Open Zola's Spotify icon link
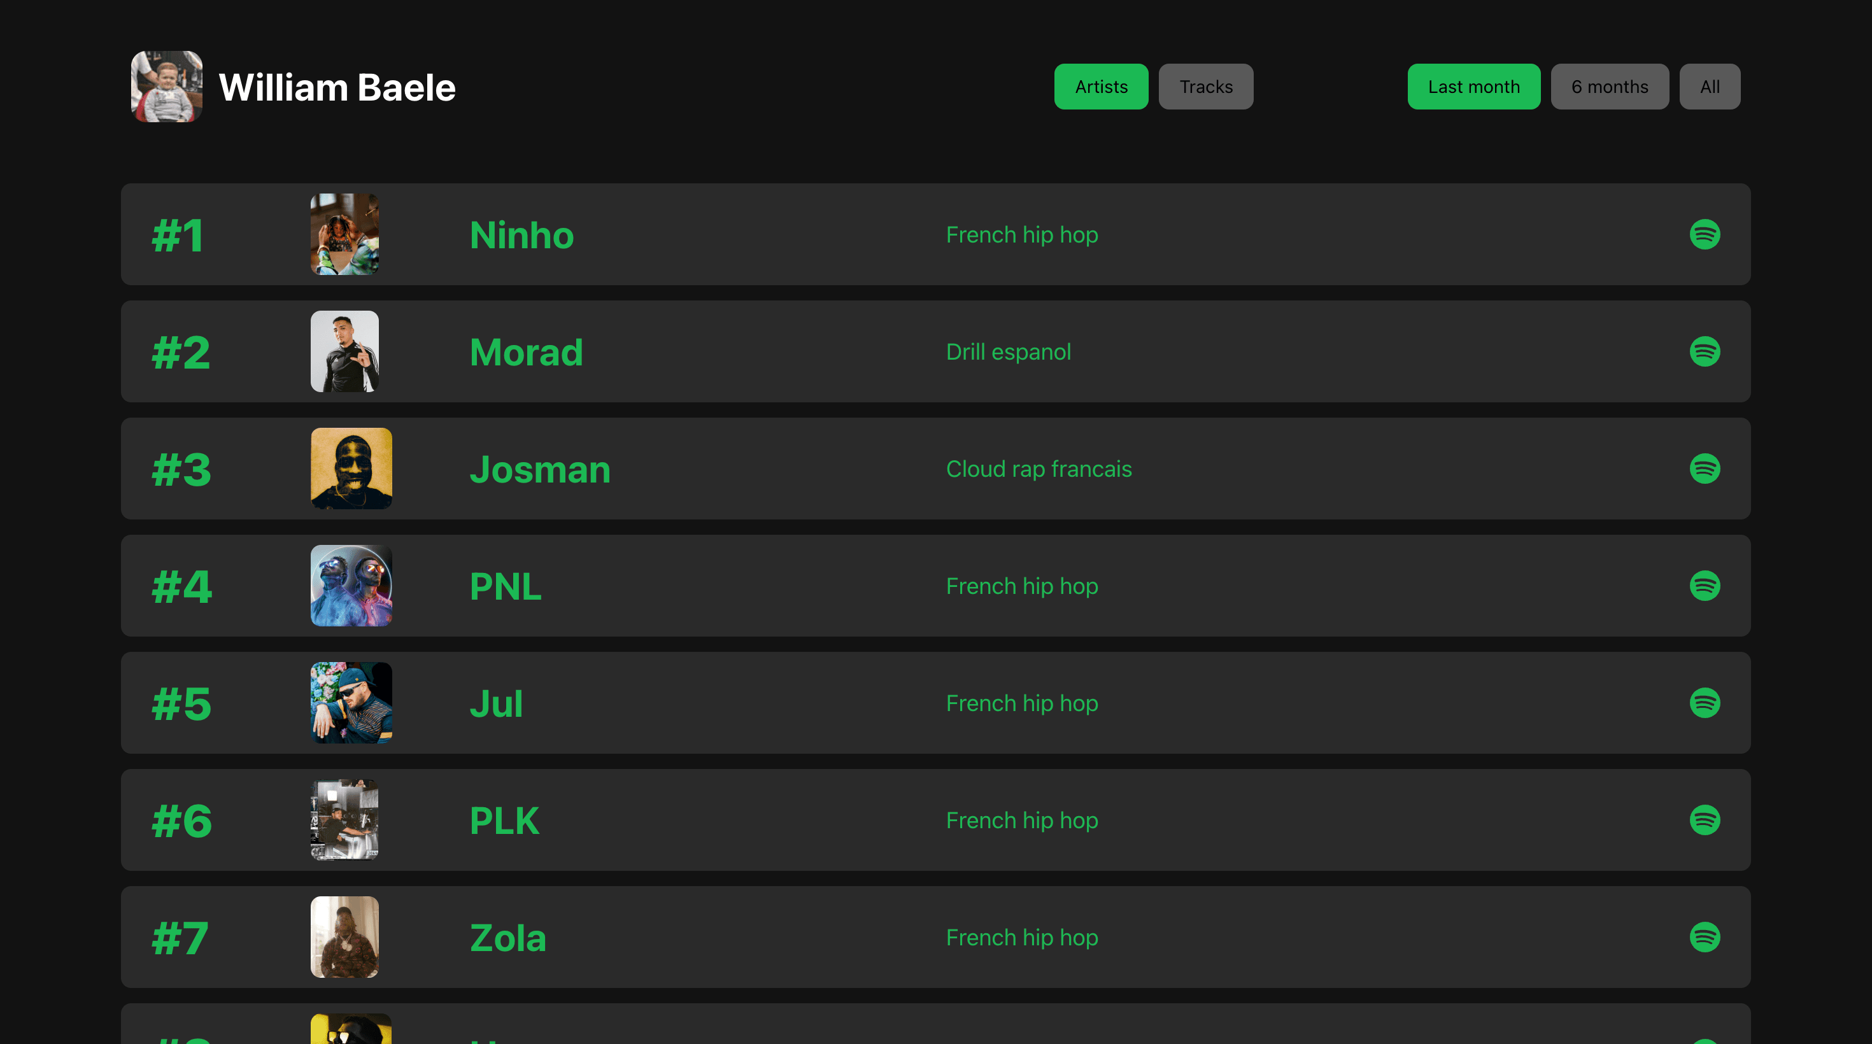Image resolution: width=1872 pixels, height=1044 pixels. 1704,937
